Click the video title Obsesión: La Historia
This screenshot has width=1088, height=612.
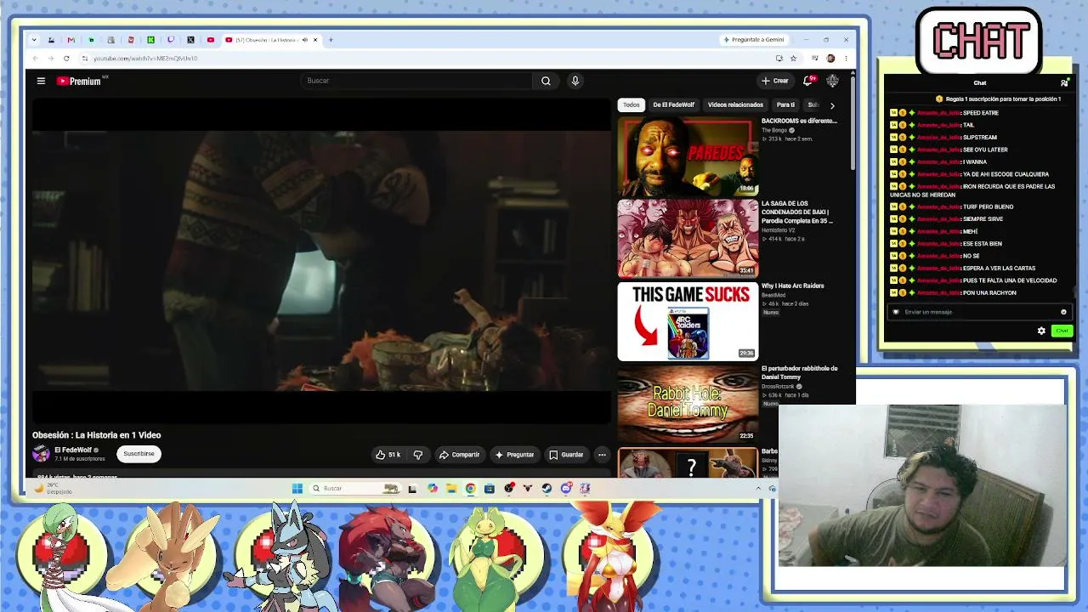pos(97,435)
